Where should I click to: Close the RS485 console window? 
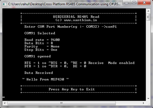pyautogui.click(x=144, y=2)
